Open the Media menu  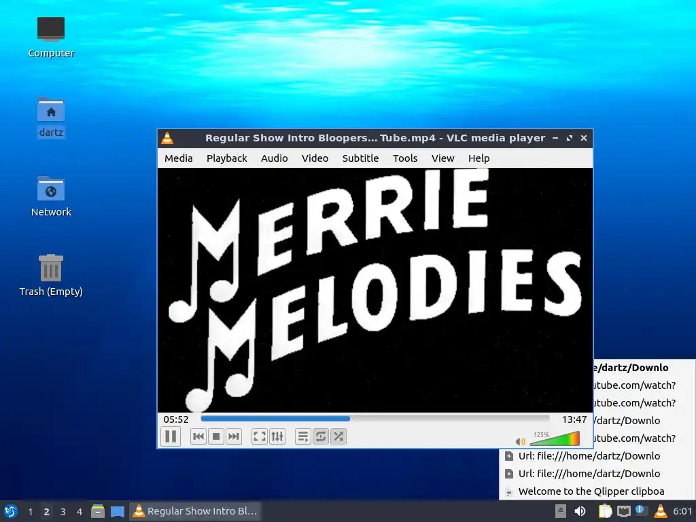click(x=179, y=158)
